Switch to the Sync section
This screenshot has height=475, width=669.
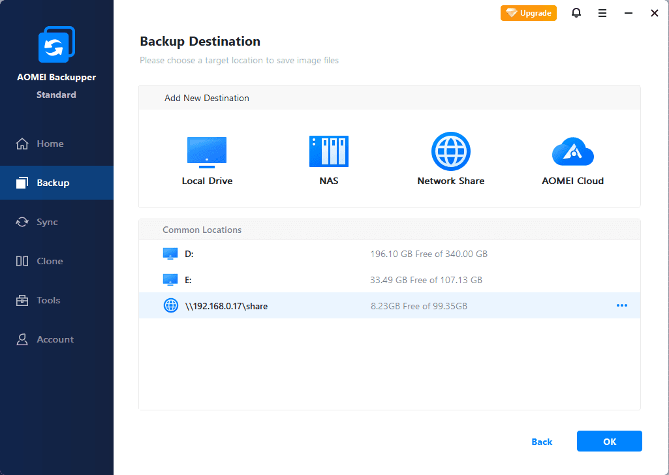click(x=47, y=222)
